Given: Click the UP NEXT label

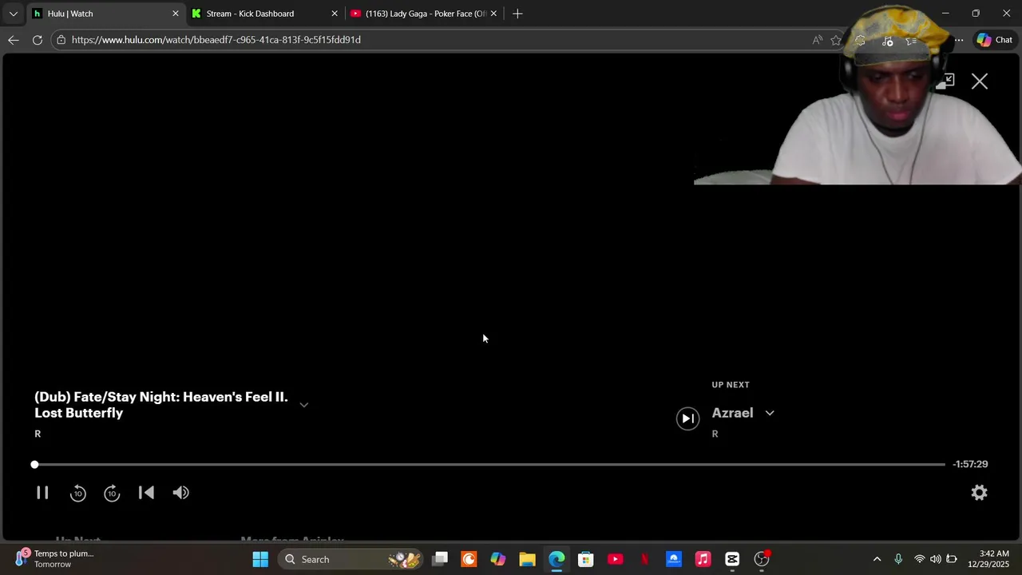Looking at the screenshot, I should click(731, 385).
